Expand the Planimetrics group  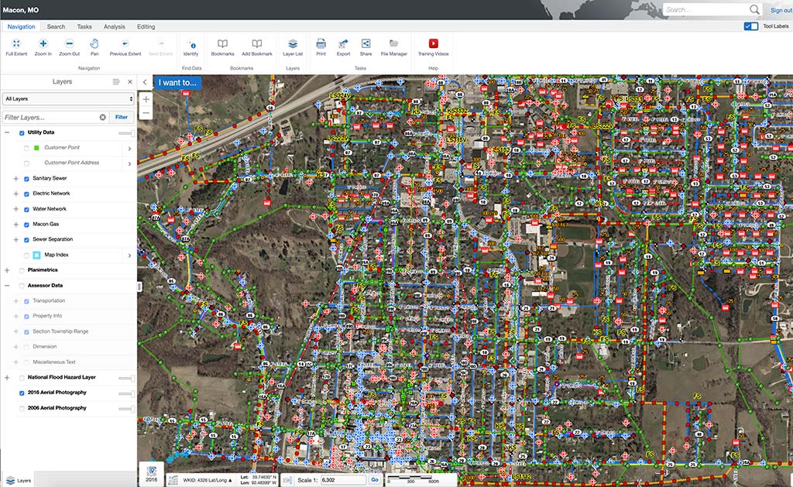point(7,270)
